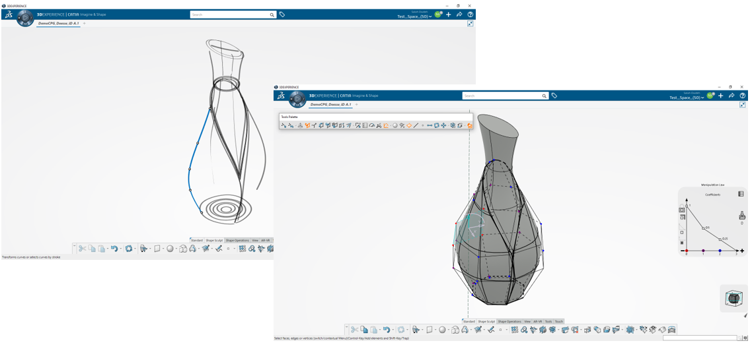Expand the front toolbar with its left-edge chevron
750x343 pixels.
pyautogui.click(x=346, y=327)
